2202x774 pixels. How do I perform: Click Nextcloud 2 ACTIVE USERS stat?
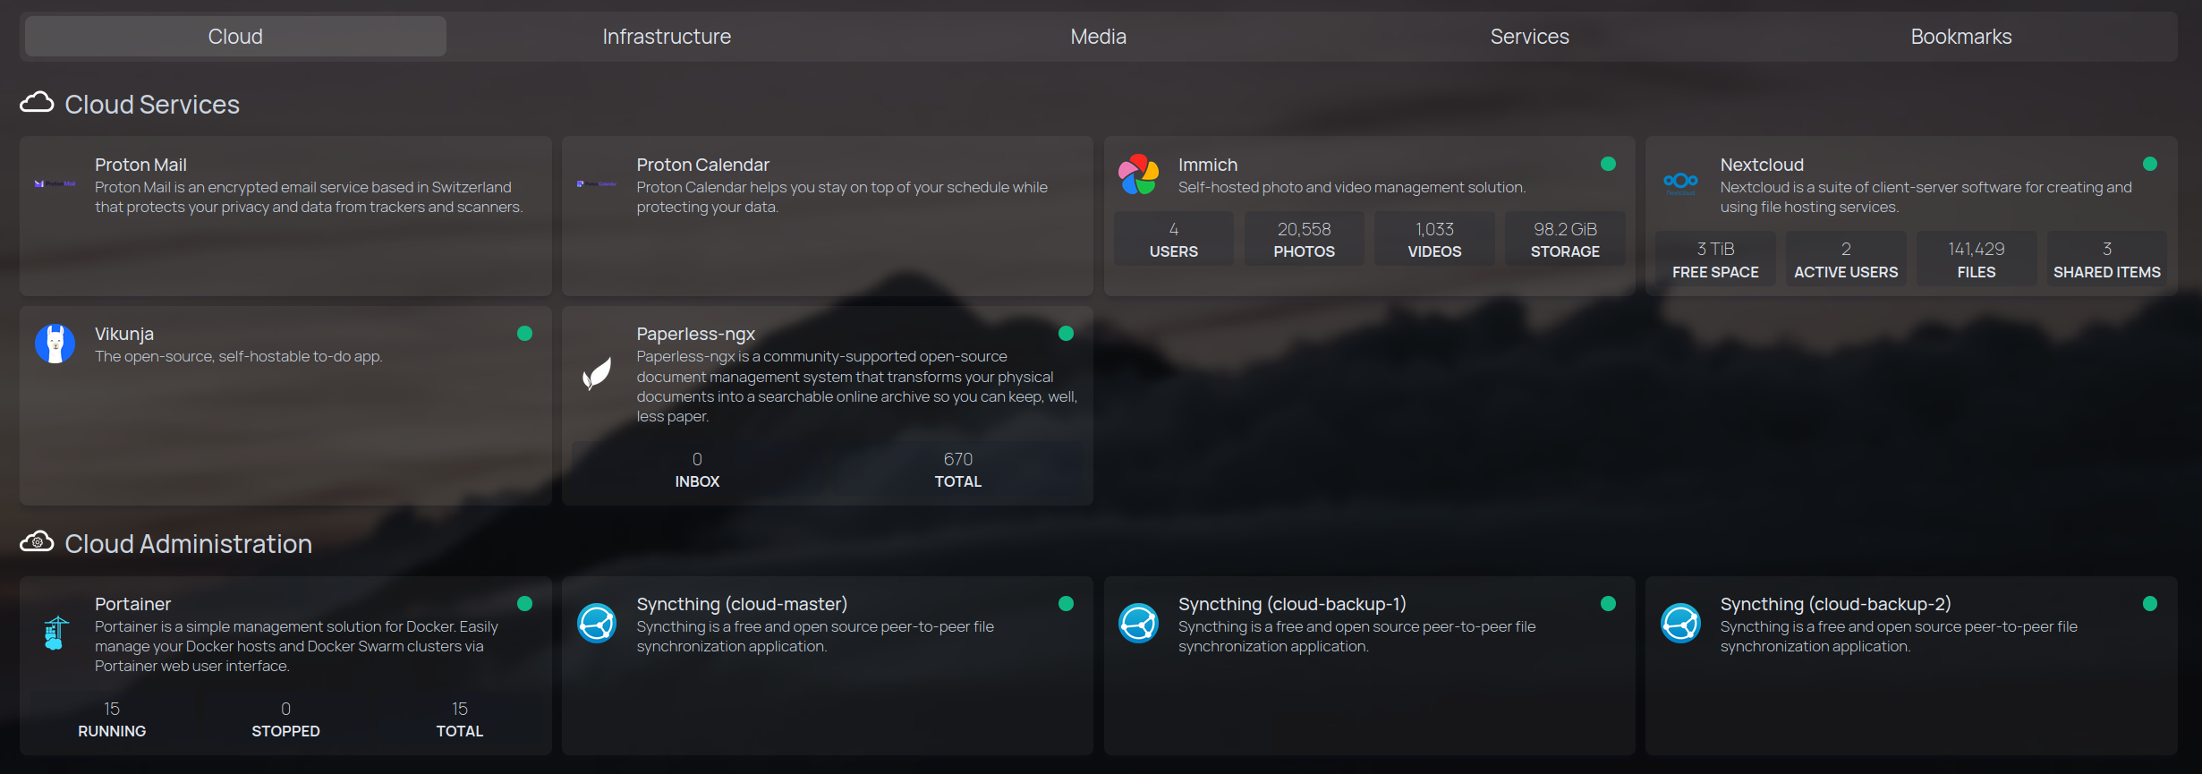point(1846,259)
